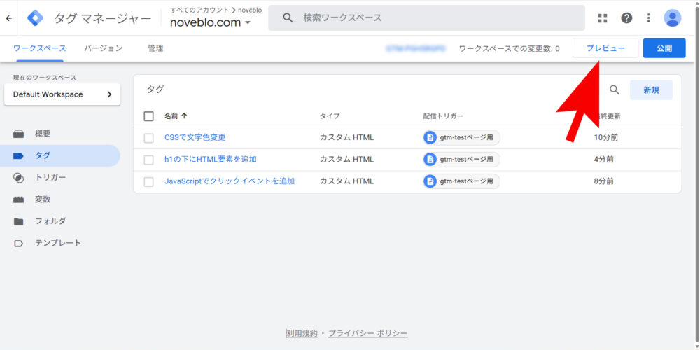Click the Tag Manager logo icon
This screenshot has width=700, height=350.
35,18
